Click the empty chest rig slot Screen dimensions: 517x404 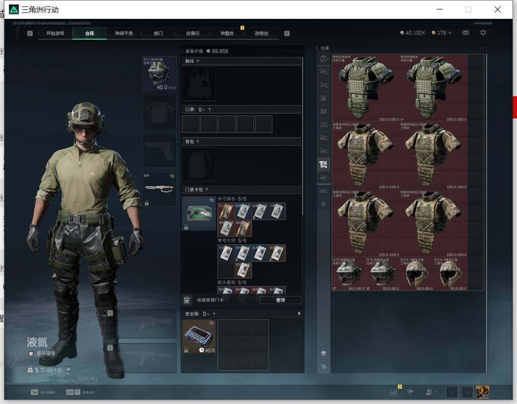pyautogui.click(x=199, y=84)
